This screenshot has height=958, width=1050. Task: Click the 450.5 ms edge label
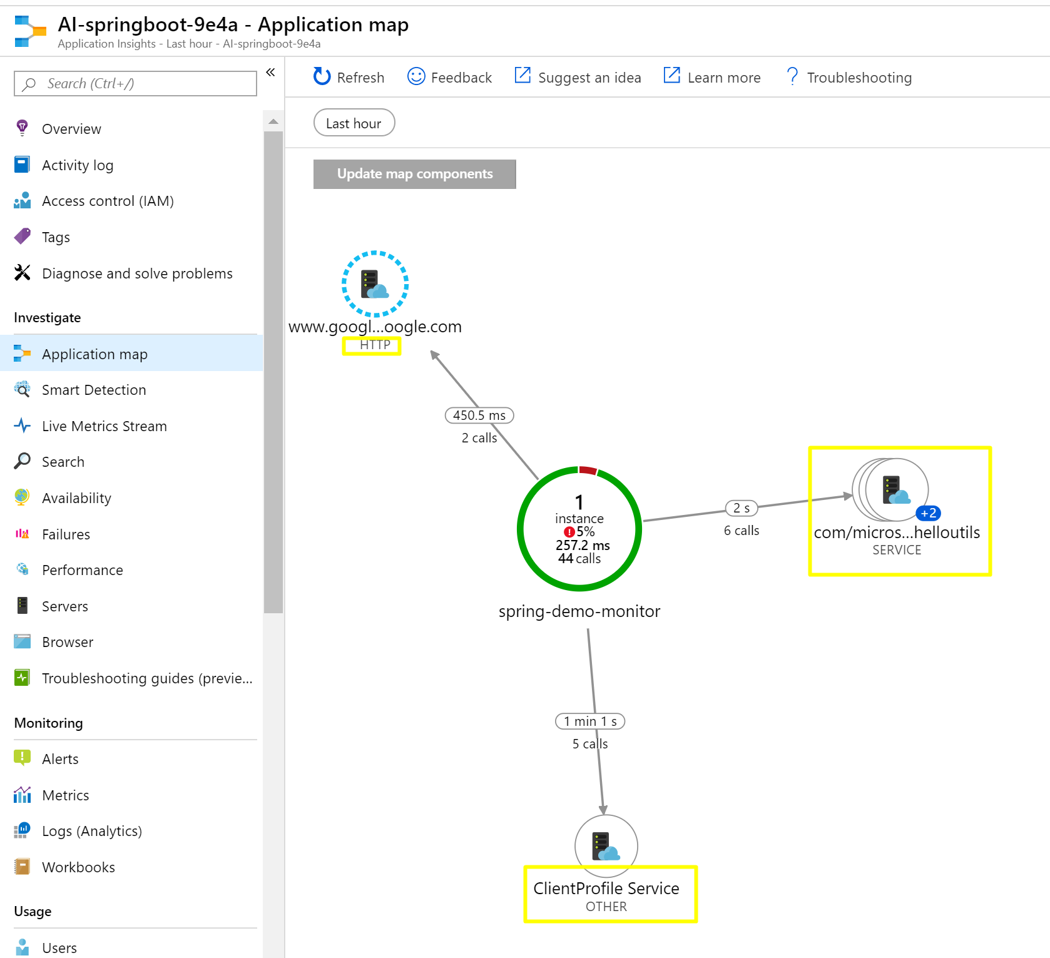[x=479, y=415]
